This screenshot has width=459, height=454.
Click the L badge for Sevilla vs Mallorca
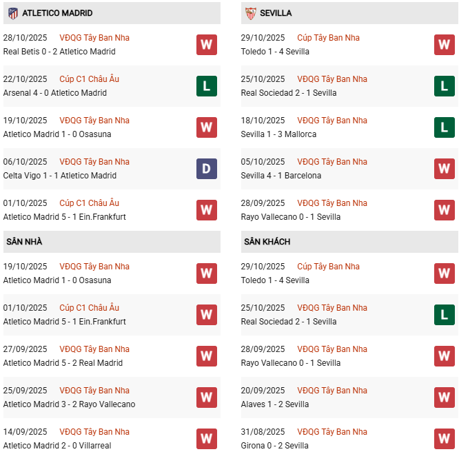coord(444,127)
